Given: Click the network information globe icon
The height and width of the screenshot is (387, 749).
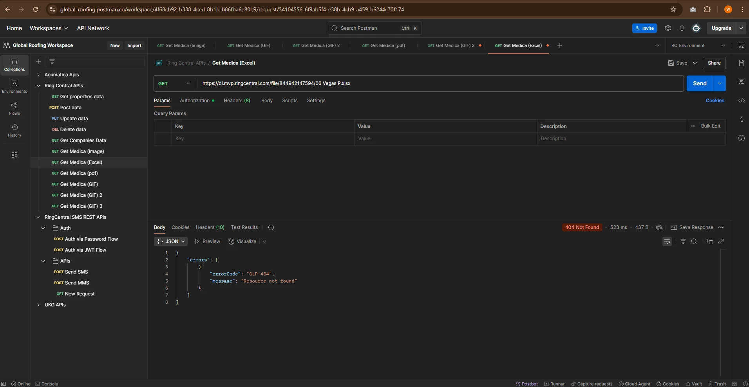Looking at the screenshot, I should coord(659,227).
